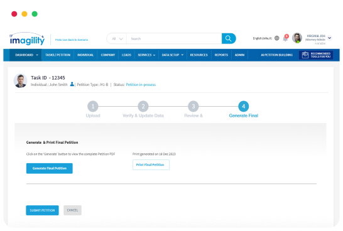Open the Reports menu item
Viewport: 343px width, 231px height.
221,55
